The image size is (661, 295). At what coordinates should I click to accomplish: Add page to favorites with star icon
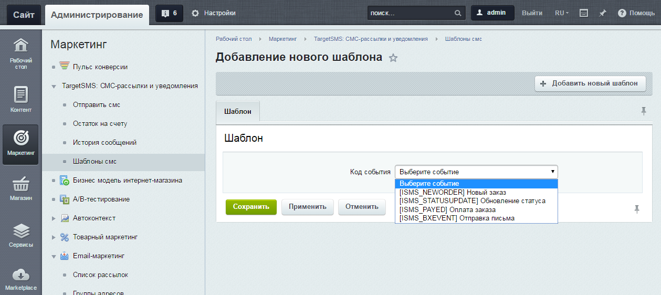[393, 58]
